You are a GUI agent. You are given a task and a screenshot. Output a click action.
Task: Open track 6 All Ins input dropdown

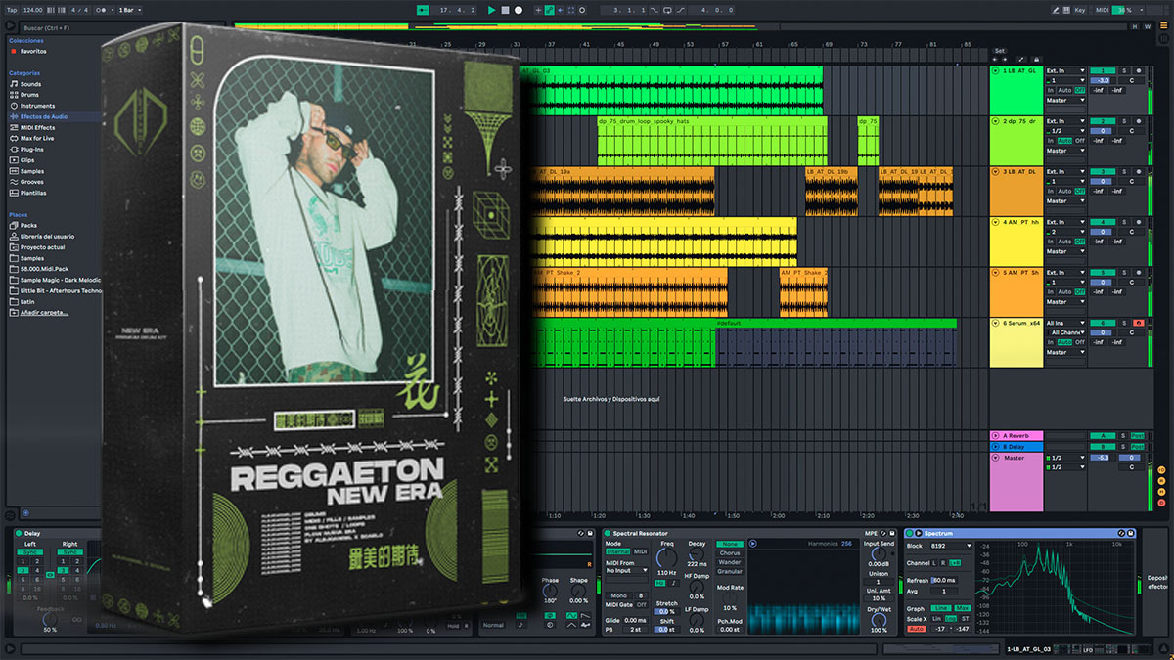coord(1065,323)
